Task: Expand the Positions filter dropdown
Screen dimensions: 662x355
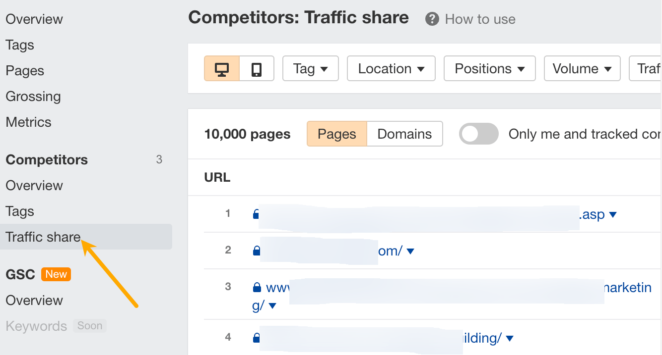Action: point(489,69)
